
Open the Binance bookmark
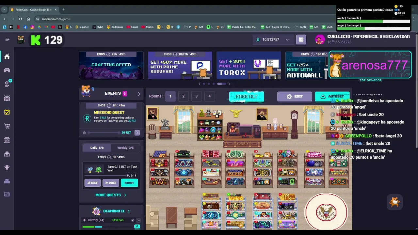coord(82,27)
